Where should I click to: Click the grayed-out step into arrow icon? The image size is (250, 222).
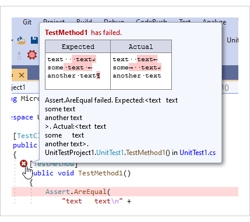click(x=19, y=55)
